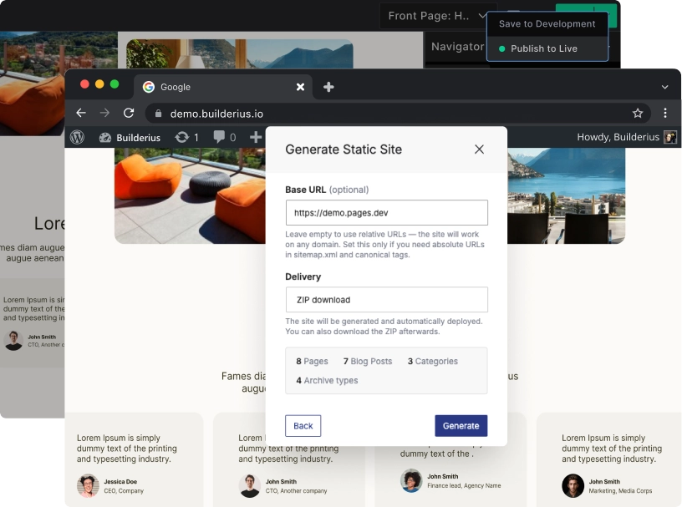Screen dimensions: 682x507
Task: Click the browser back arrow
Action: (x=81, y=113)
